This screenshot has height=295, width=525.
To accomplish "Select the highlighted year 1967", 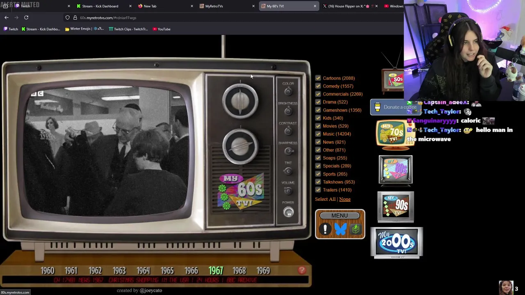I will tap(216, 271).
